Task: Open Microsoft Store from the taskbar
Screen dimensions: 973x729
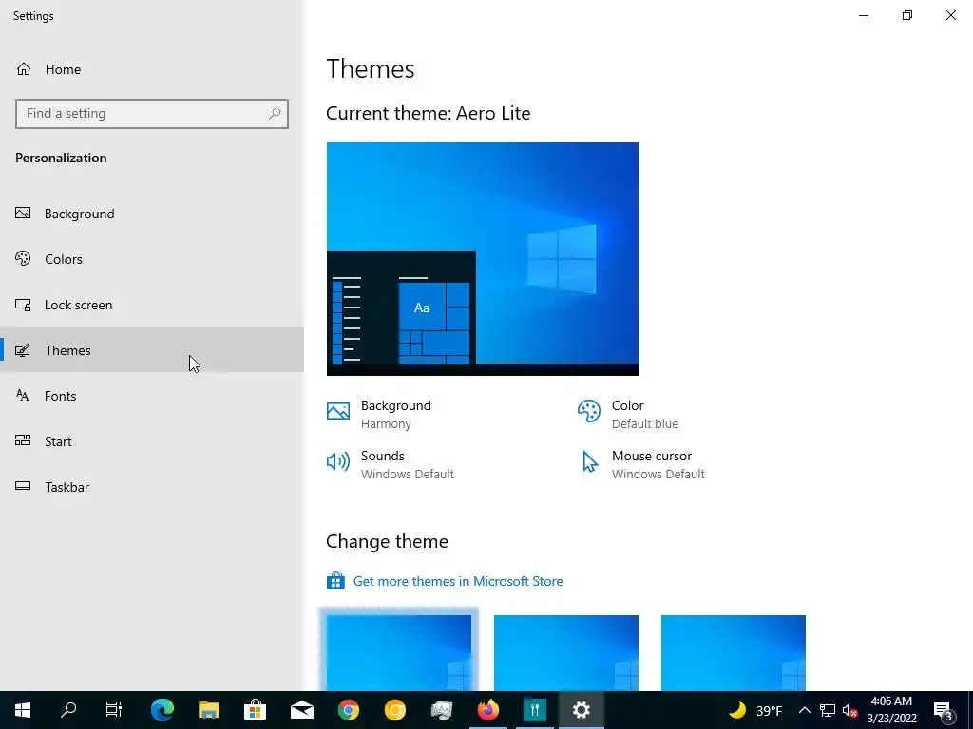Action: (255, 710)
